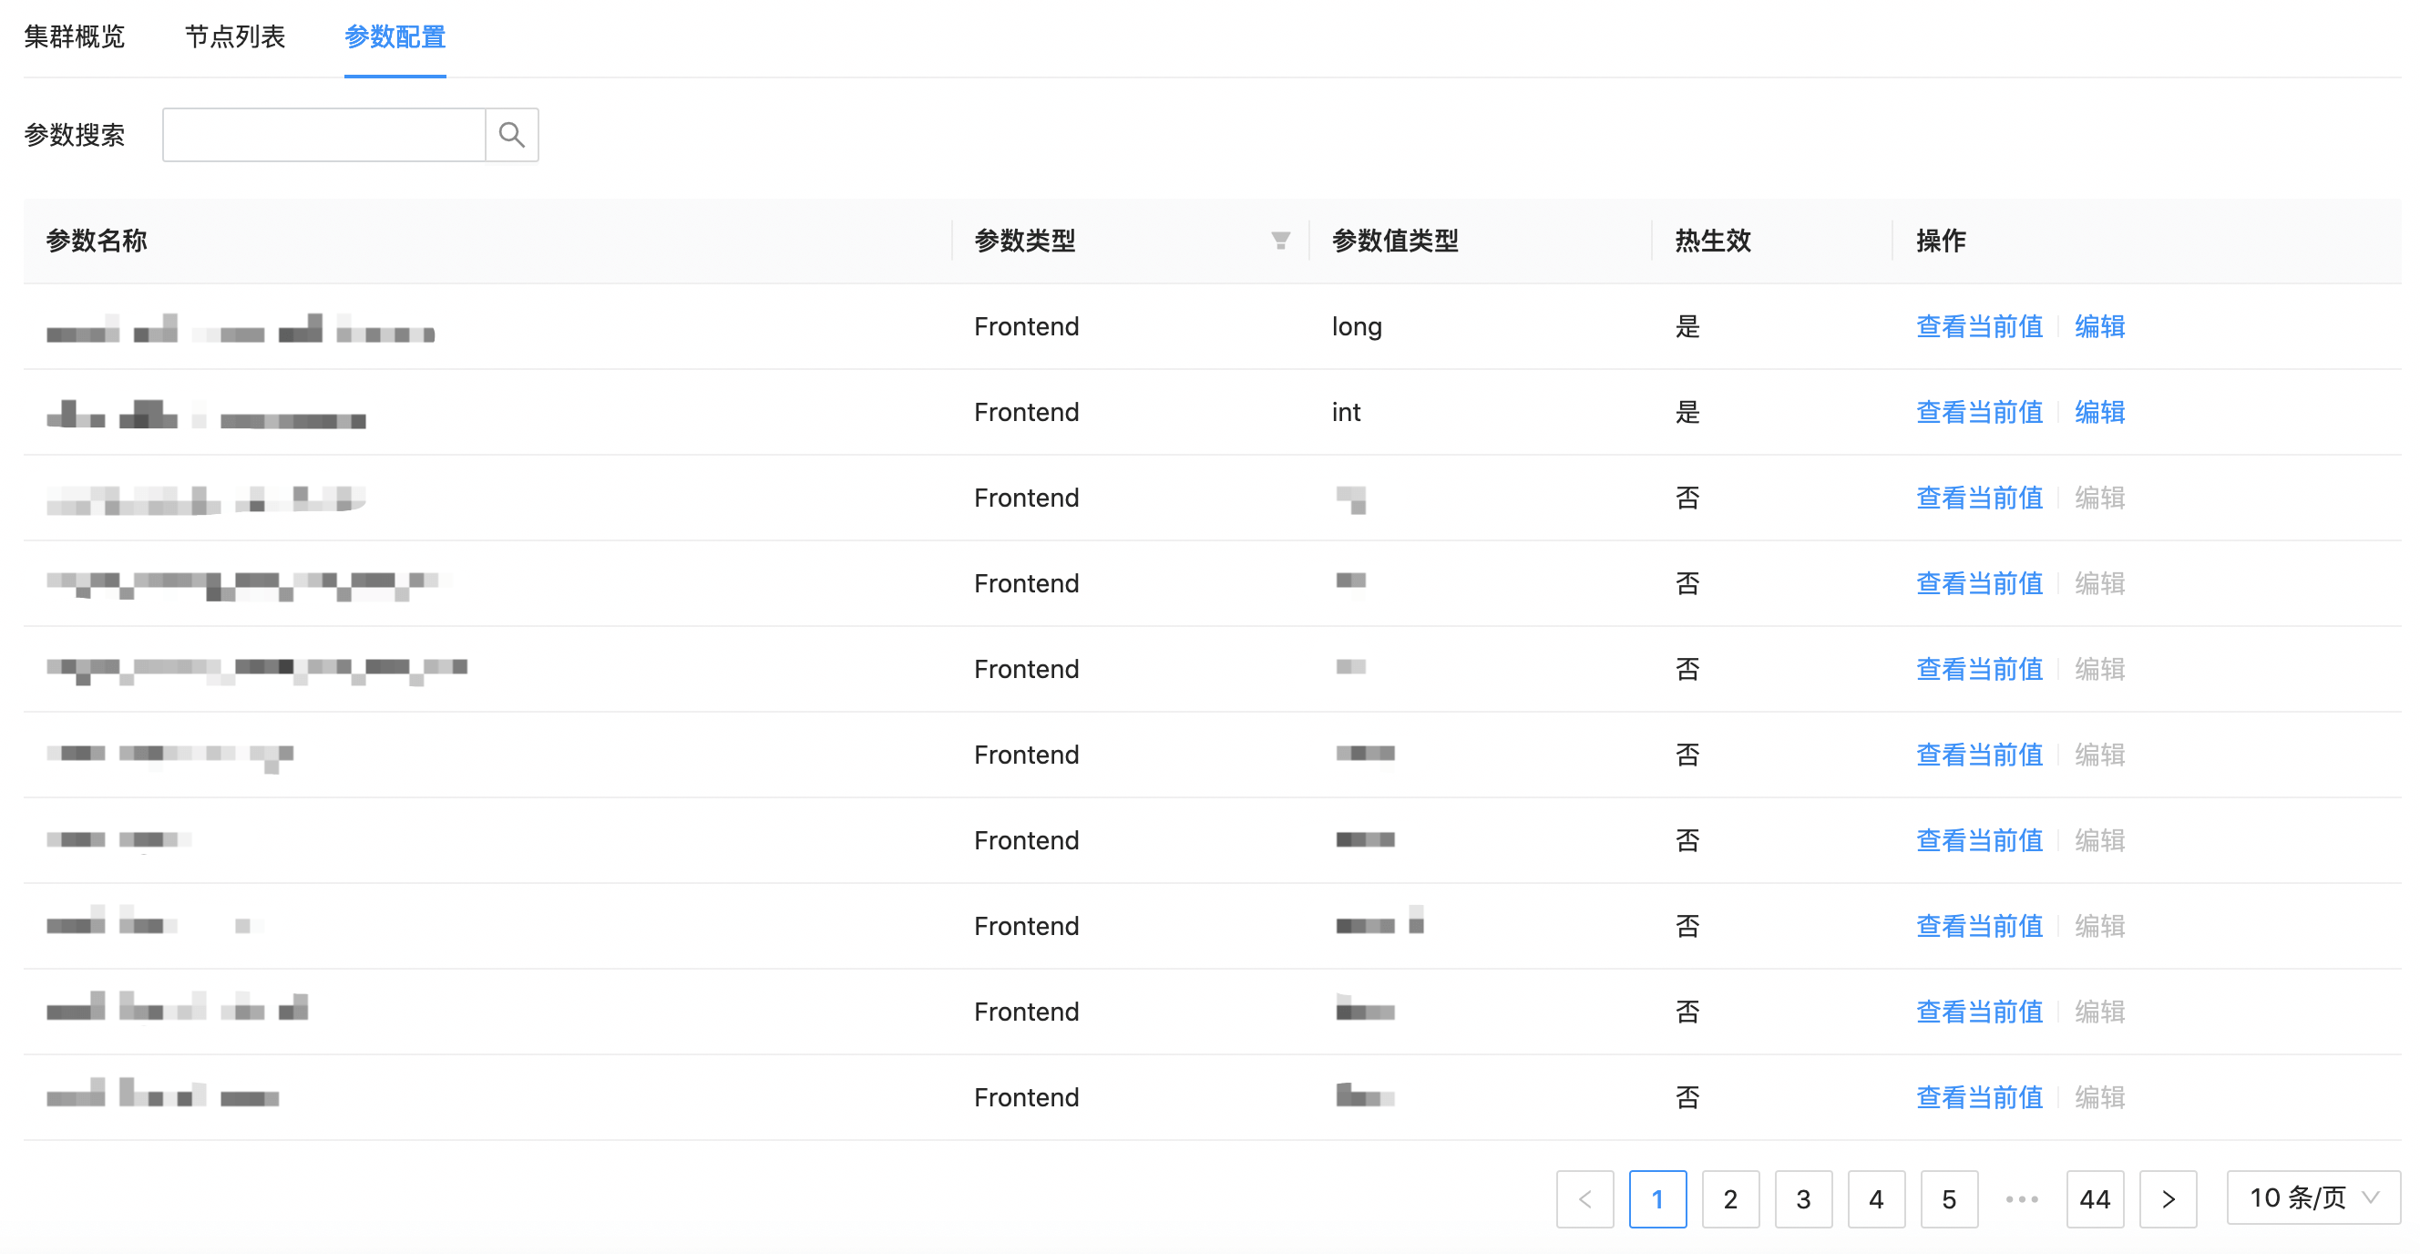Image resolution: width=2420 pixels, height=1254 pixels.
Task: Open the filter icon on 参数类型 column
Action: 1280,241
